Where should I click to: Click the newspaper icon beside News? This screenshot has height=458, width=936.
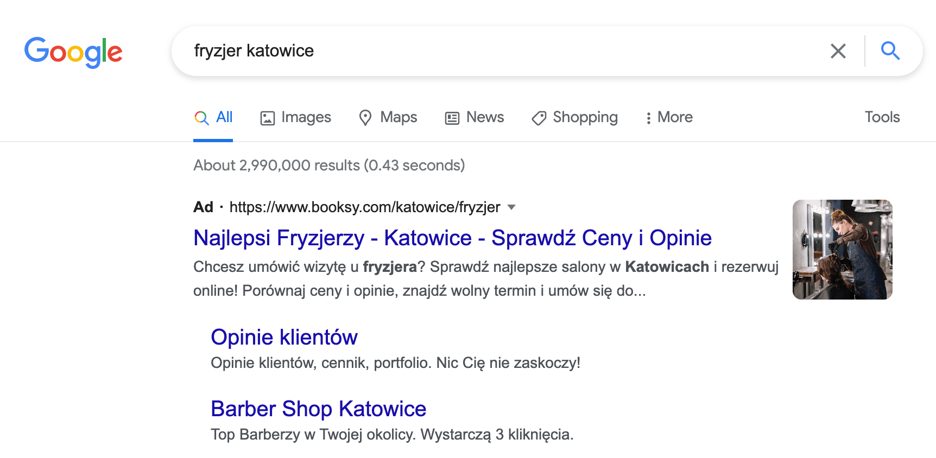(x=452, y=117)
